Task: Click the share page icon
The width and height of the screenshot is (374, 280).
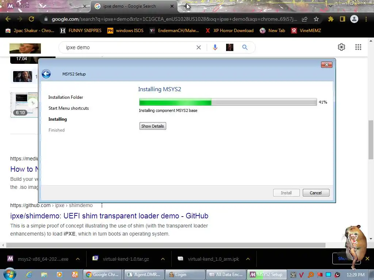Action: [305, 19]
